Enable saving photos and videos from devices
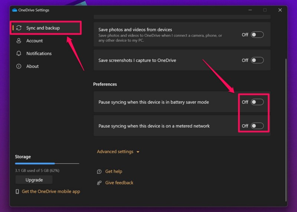297x212 pixels. point(257,35)
